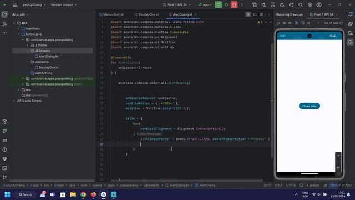Open MainActivity in project tree
Viewport: 355px width, 200px height.
(42, 73)
